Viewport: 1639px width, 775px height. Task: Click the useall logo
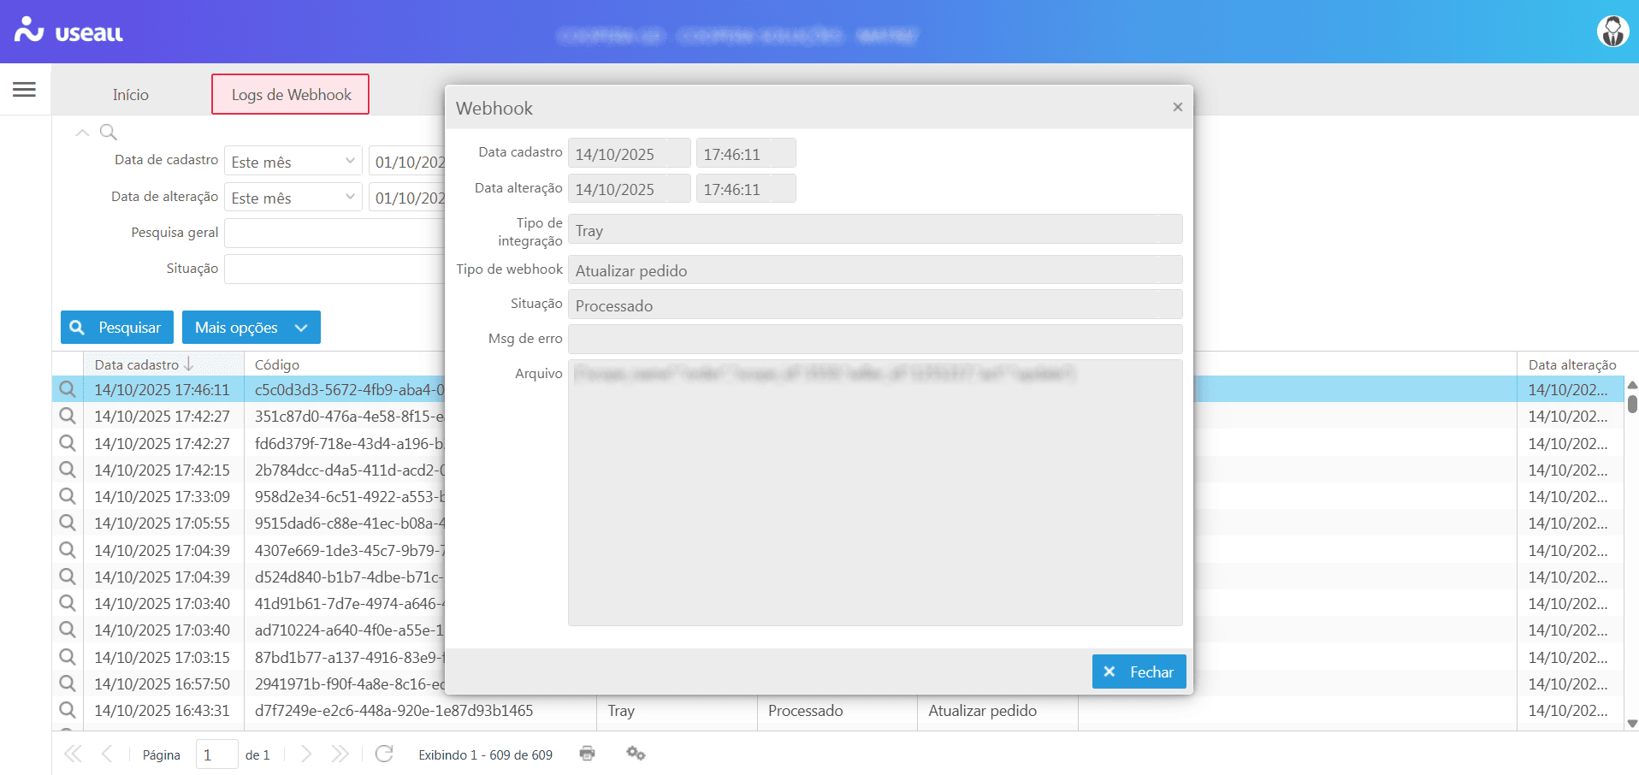pos(69,32)
